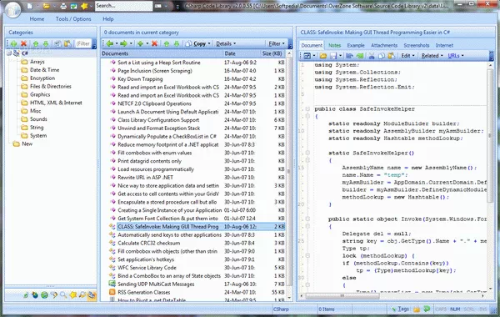Go forward with the green right arrow in Documents toolbar
Image resolution: width=500 pixels, height=317 pixels.
coord(123,43)
